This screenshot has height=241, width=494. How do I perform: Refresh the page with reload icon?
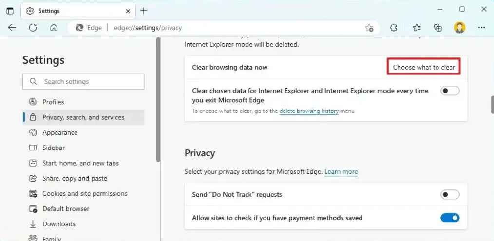(33, 28)
